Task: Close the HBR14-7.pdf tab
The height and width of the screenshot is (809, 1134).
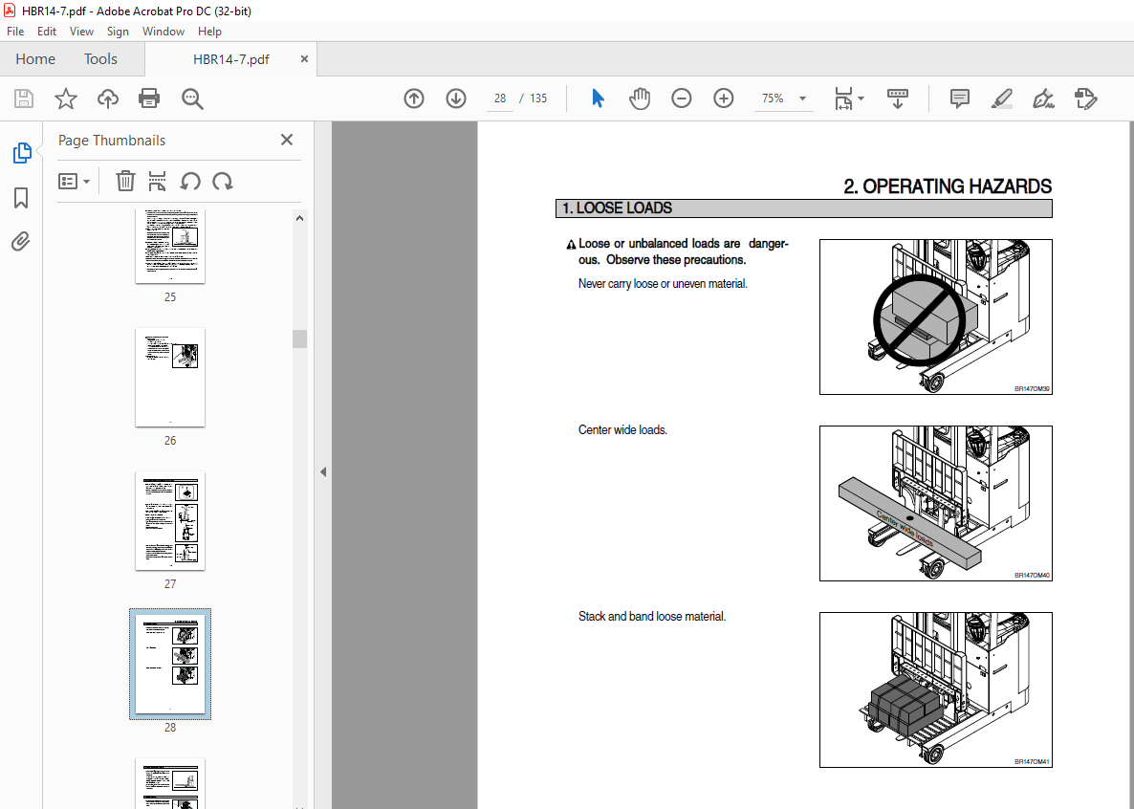Action: tap(304, 59)
